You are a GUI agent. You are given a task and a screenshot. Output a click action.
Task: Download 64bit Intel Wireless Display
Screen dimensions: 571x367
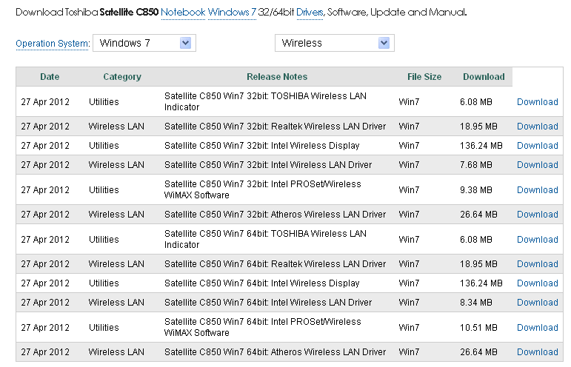point(537,283)
